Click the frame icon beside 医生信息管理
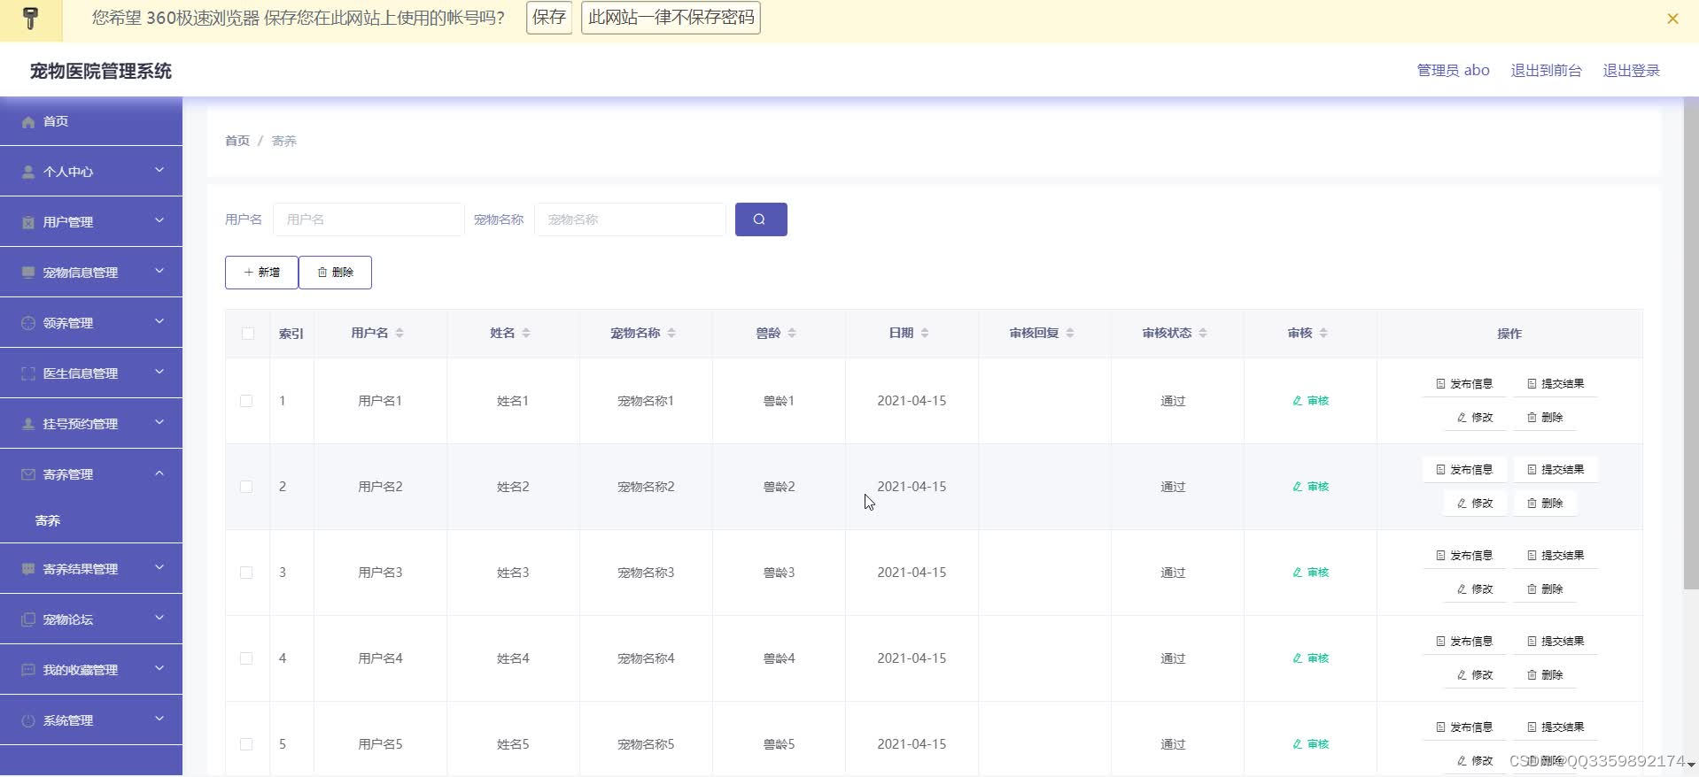The height and width of the screenshot is (777, 1699). [x=28, y=373]
